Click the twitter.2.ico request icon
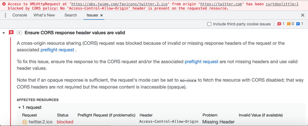308x126 pixels. [x=25, y=122]
